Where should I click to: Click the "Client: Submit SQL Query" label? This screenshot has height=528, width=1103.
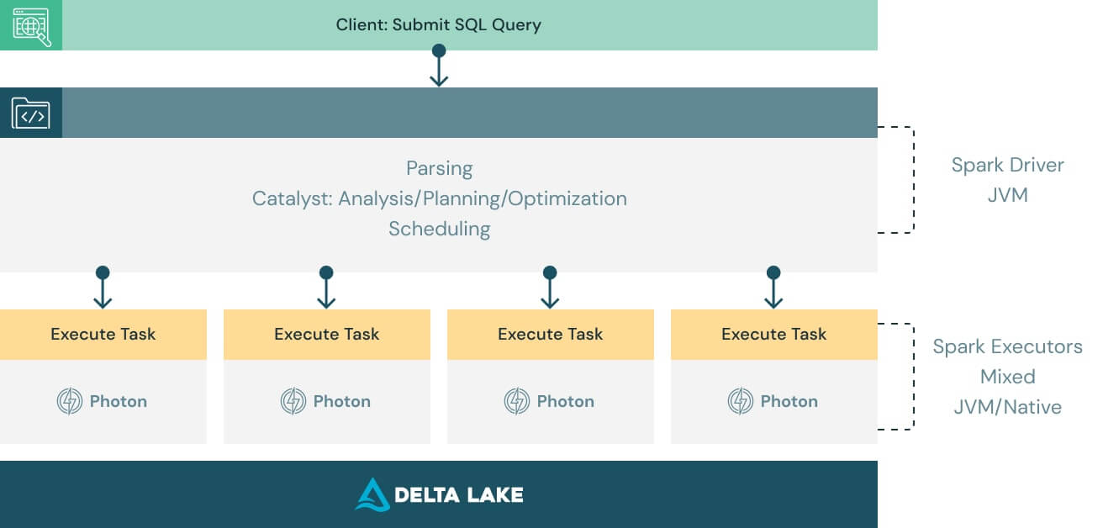(439, 24)
